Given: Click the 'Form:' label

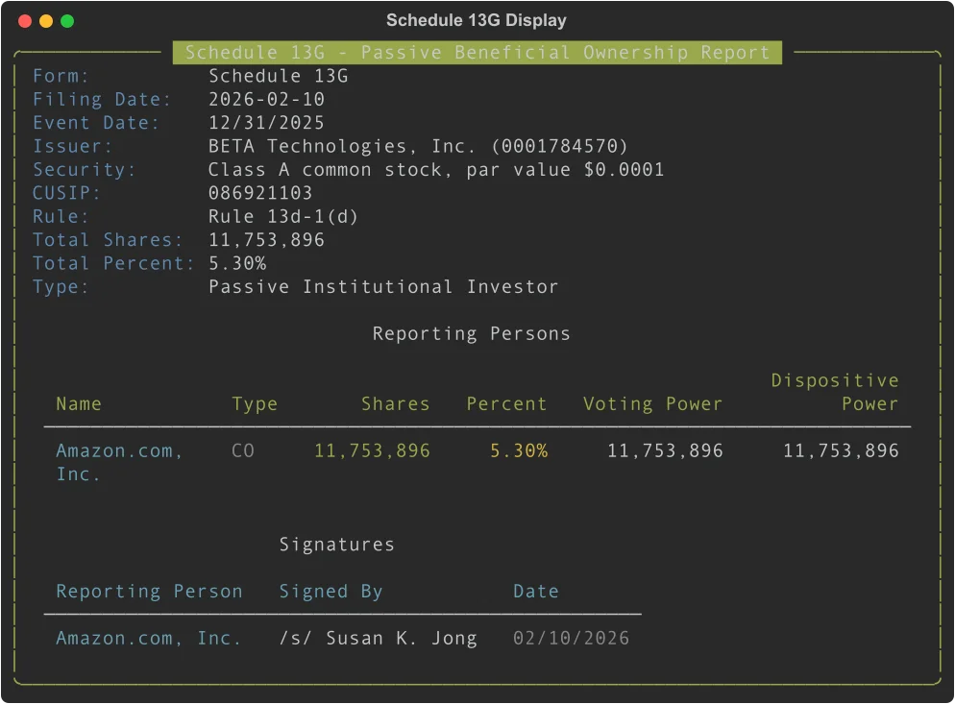Looking at the screenshot, I should (x=61, y=76).
